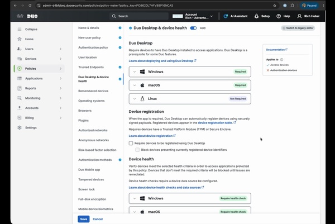Open Settings gear icon

pyautogui.click(x=20, y=127)
